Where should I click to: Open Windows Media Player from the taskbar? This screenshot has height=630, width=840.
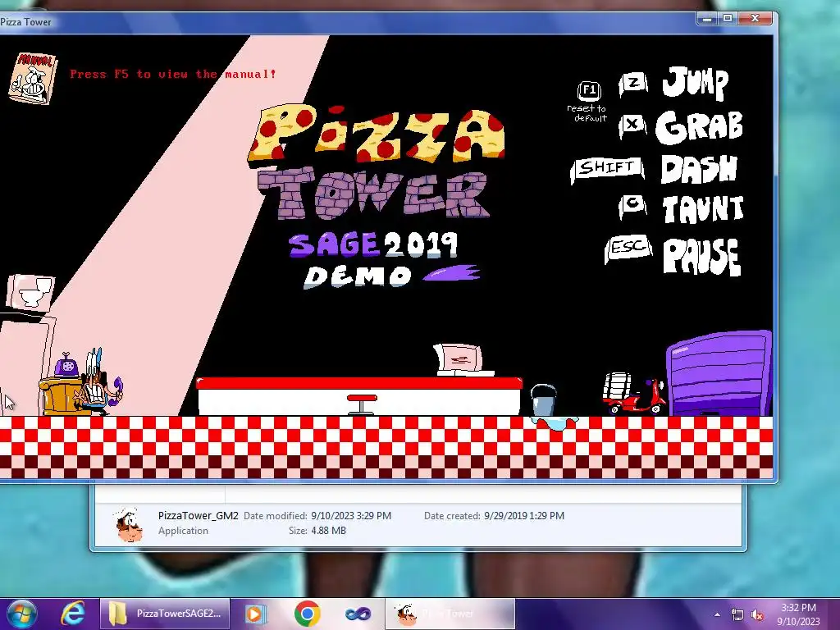[x=255, y=614]
